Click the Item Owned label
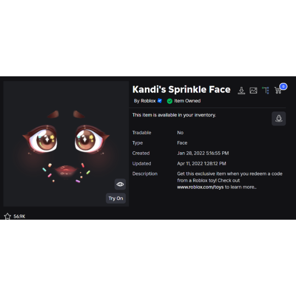 [187, 101]
